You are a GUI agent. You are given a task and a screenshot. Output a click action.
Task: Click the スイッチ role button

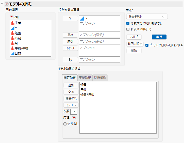point(70,48)
